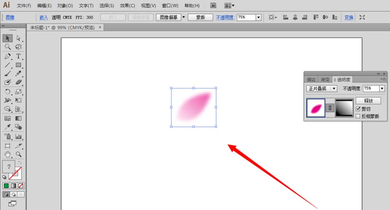Select the Slice tool

point(18,146)
